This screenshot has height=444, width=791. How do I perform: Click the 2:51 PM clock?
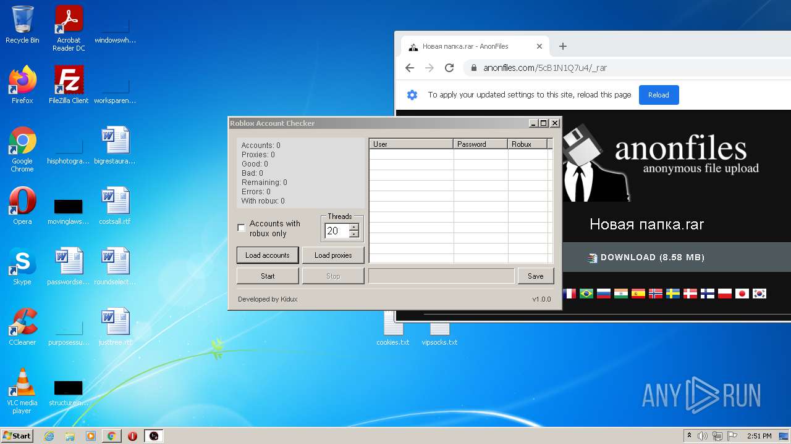click(759, 436)
